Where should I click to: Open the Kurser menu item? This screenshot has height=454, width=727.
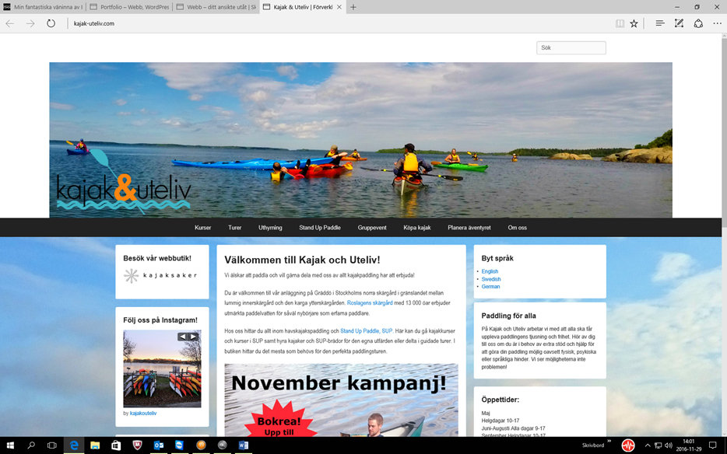tap(202, 228)
